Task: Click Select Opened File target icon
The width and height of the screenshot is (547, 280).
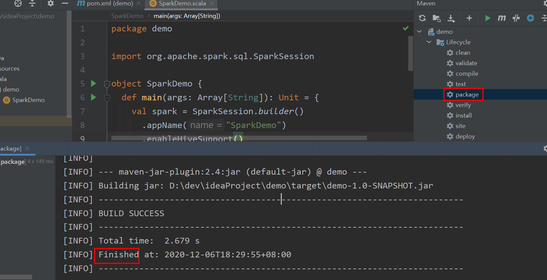Action: 18,3
